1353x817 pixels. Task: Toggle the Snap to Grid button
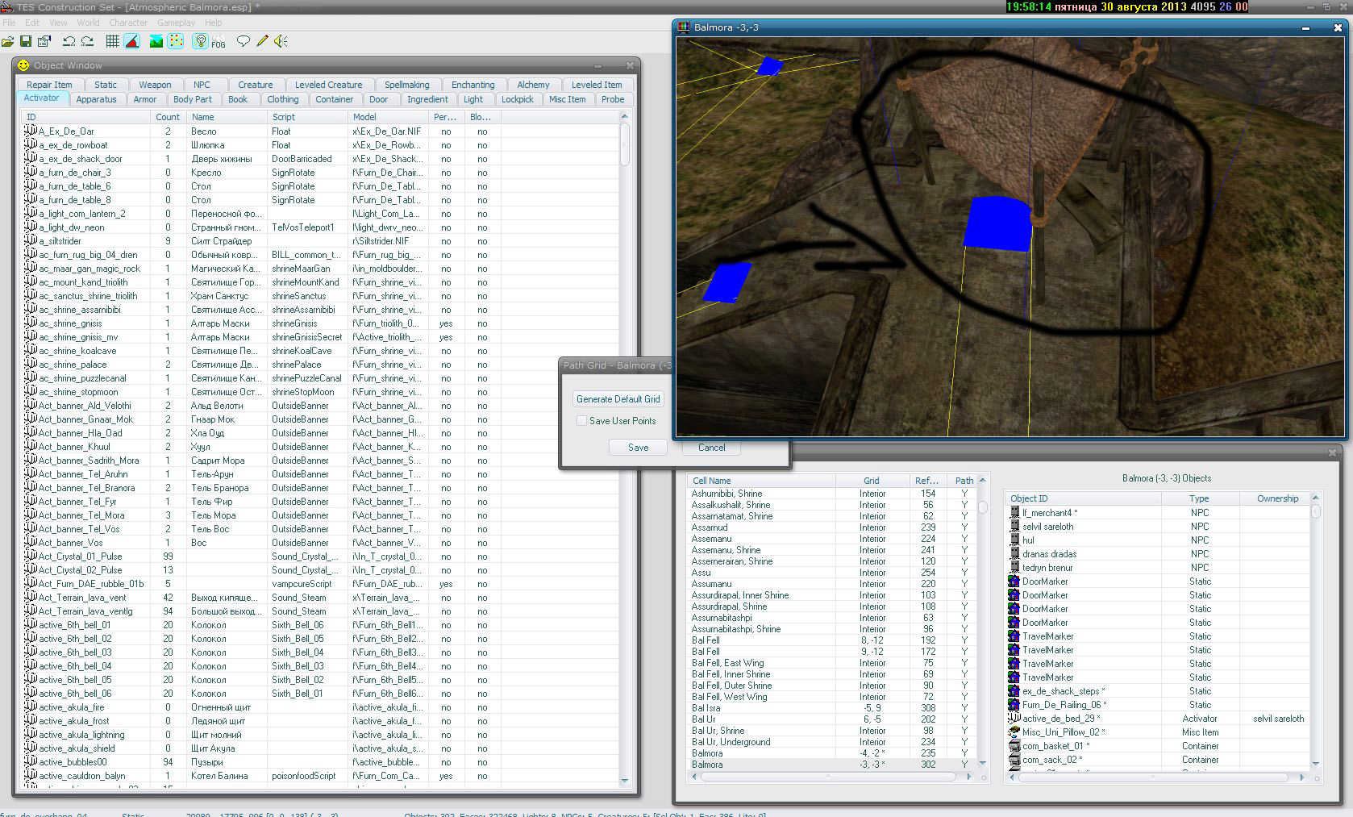112,41
